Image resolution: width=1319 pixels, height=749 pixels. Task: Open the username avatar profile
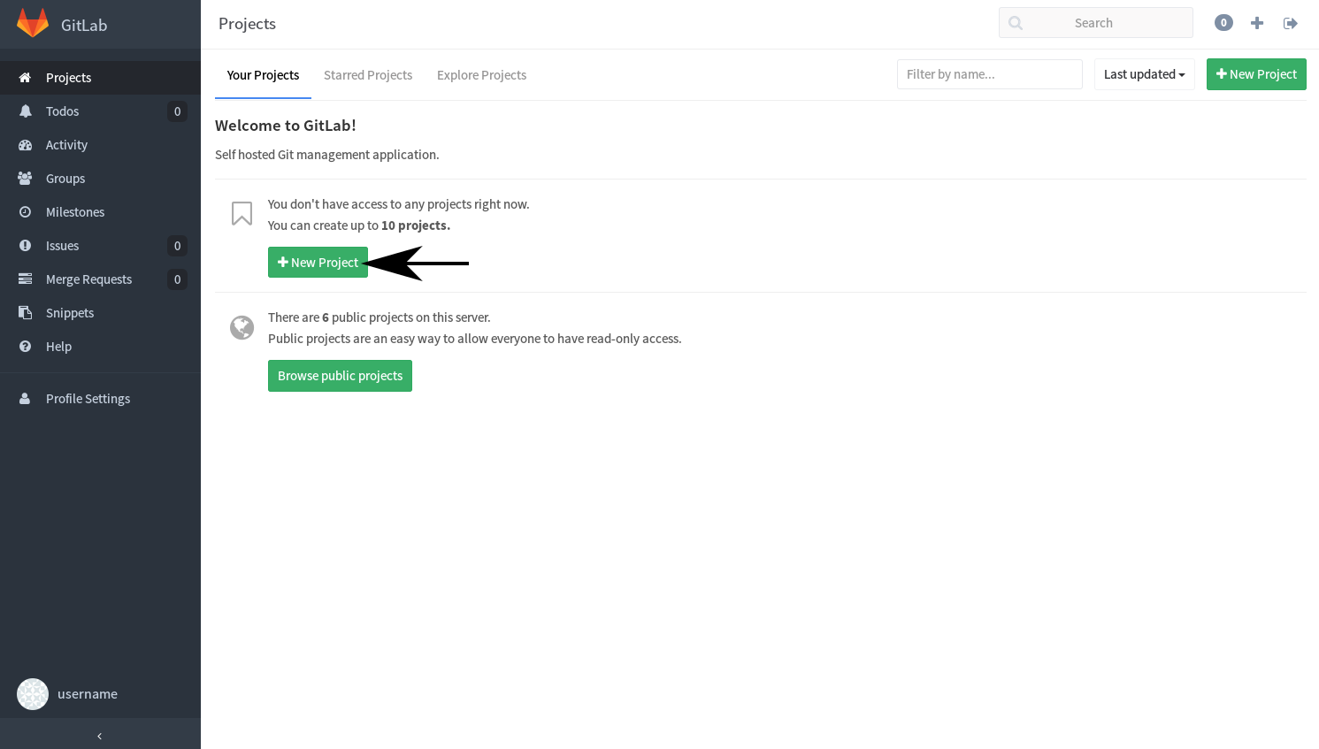click(33, 694)
